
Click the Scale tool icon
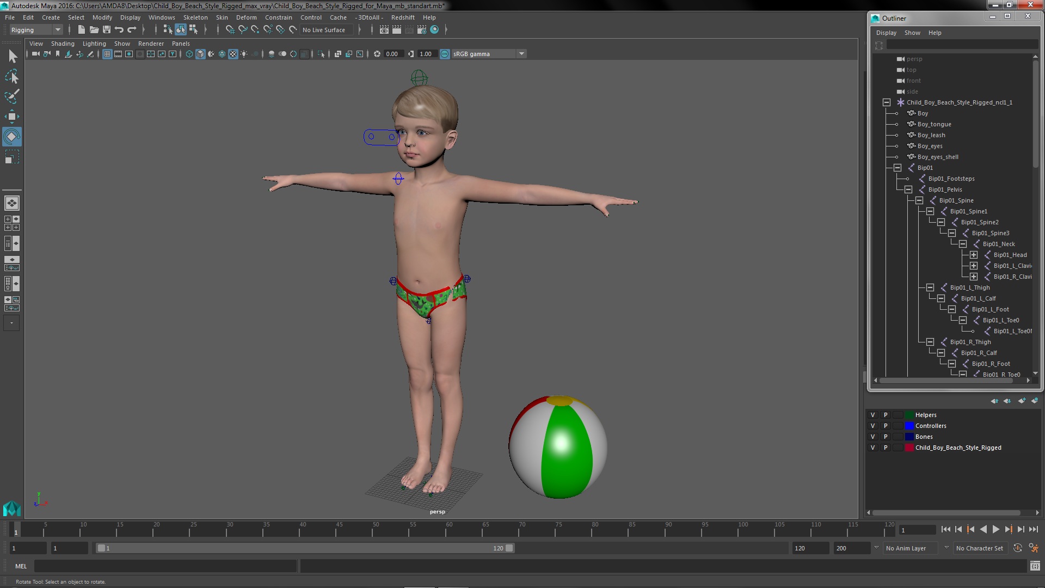11,157
